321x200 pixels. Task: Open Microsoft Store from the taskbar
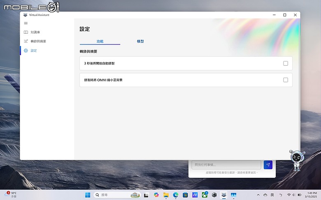tap(185, 195)
